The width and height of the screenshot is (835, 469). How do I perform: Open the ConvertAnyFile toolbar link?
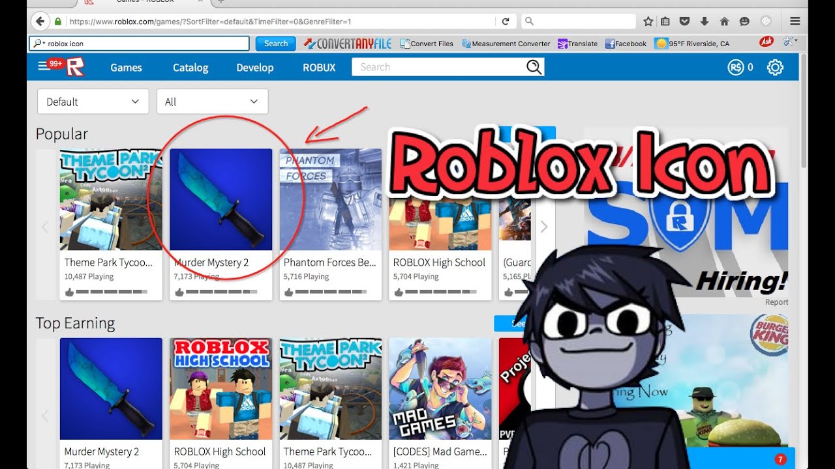348,44
